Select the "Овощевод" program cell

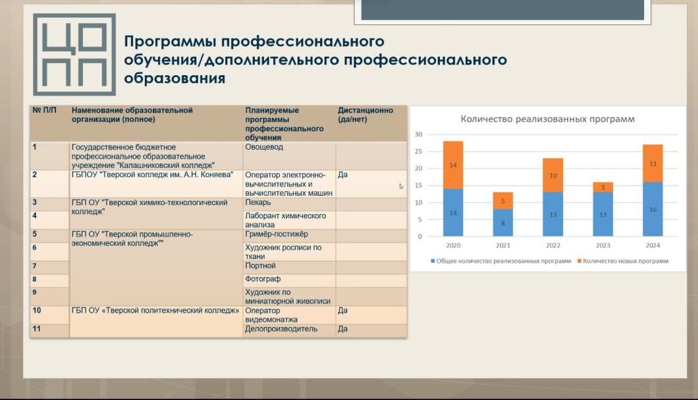pos(263,148)
